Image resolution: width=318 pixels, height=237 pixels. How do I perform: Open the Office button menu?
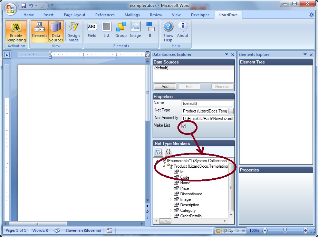[x=10, y=9]
